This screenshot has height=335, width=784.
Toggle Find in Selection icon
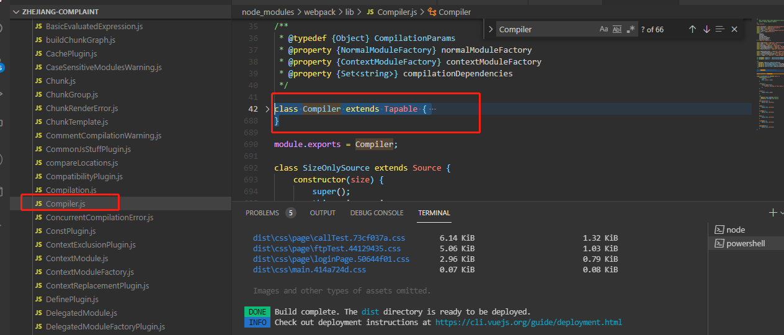coord(720,29)
